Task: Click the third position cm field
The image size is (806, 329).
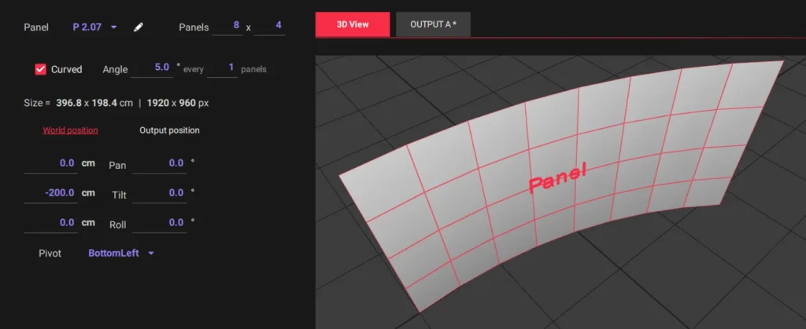Action: pos(50,223)
